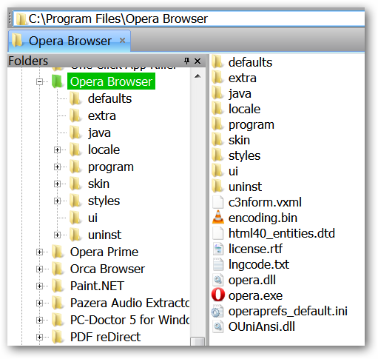Click the opera.dll gear file icon
The image size is (378, 359).
(x=218, y=280)
